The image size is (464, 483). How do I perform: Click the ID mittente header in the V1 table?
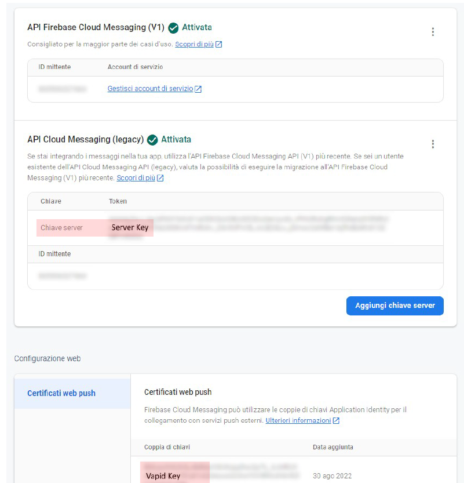click(54, 67)
